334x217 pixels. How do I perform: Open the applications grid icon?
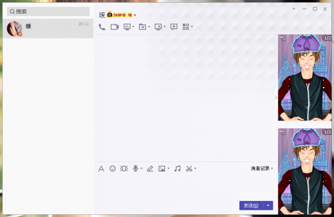186,27
